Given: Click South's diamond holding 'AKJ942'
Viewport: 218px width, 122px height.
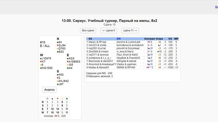Looking at the screenshot, I should [x=63, y=81].
